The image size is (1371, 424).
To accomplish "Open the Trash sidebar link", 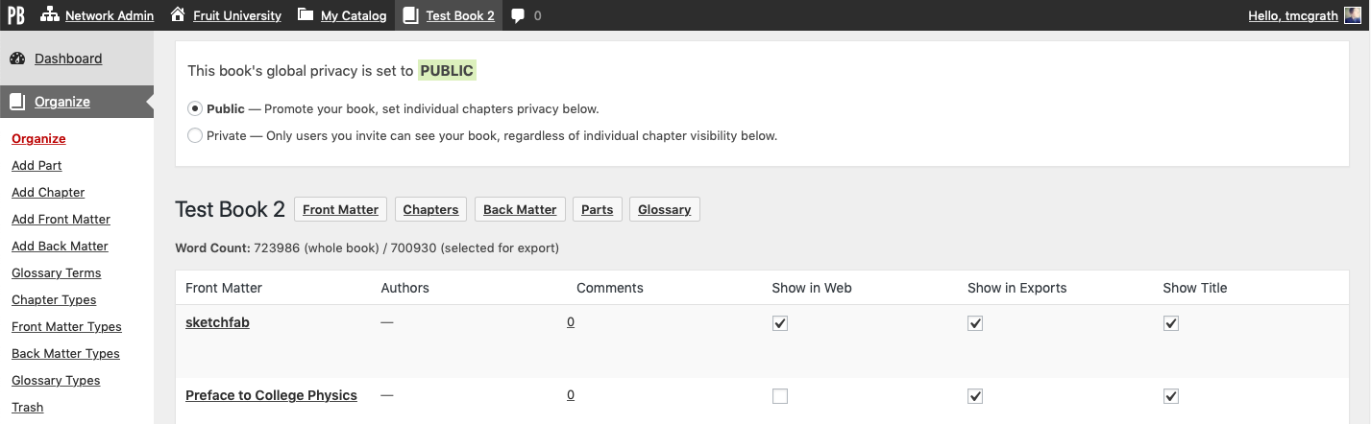I will [x=27, y=407].
